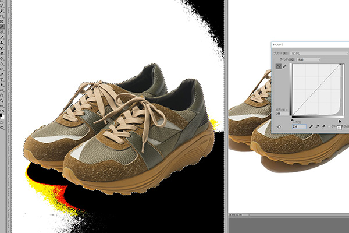Select the Path Selection tool
The image size is (349, 233).
(2, 84)
